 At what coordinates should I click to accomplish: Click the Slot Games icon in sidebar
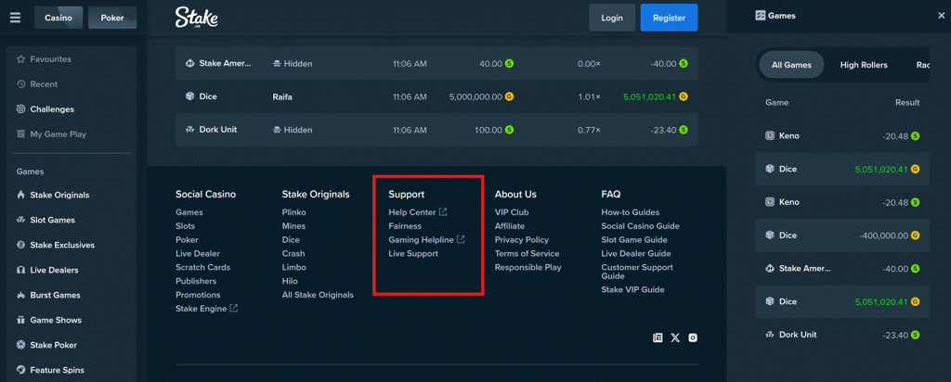[21, 221]
